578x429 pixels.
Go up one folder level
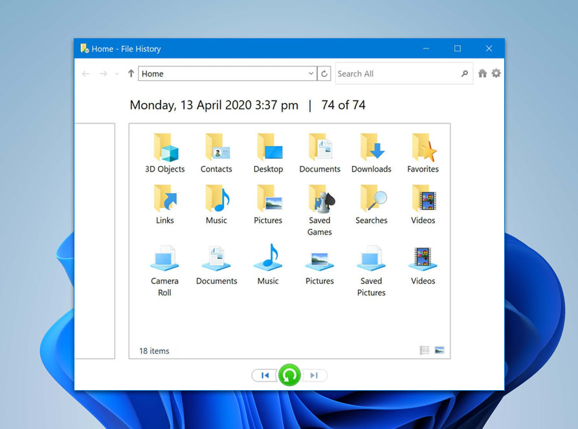coord(131,73)
